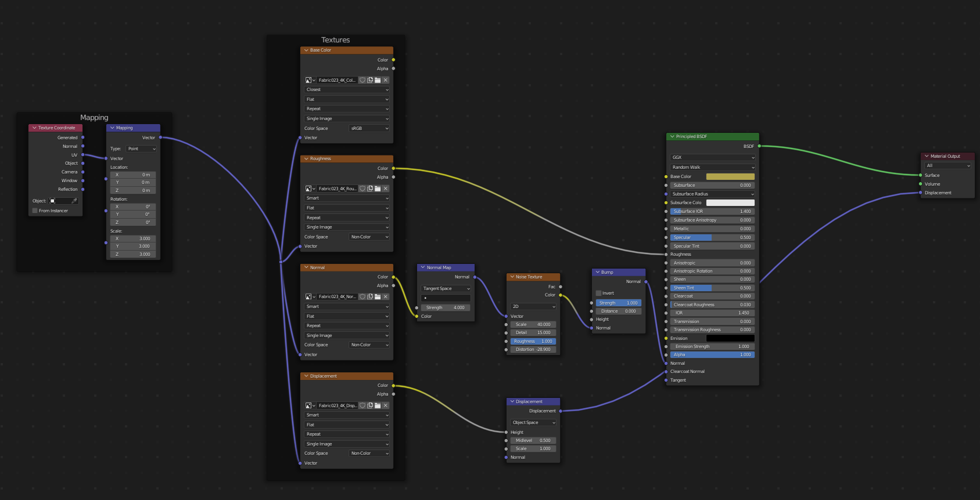Browse image datablock in Displacement texture node
The image size is (980, 500).
[310, 405]
